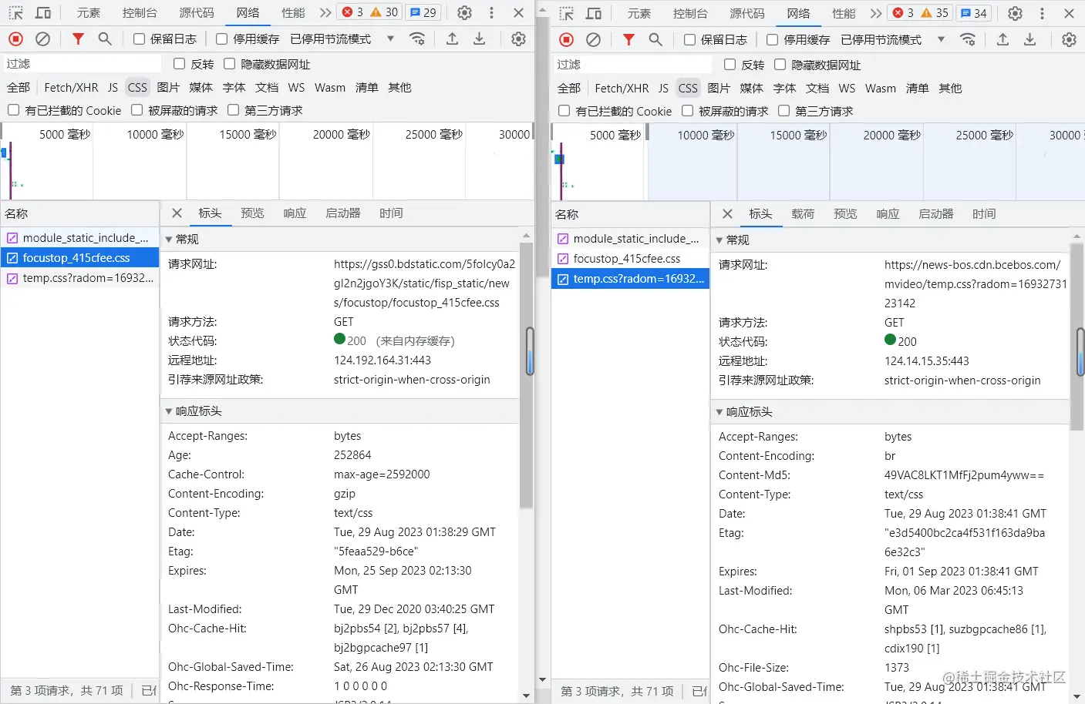
Task: Show more tabs chevron in right DevTools
Action: pos(876,13)
